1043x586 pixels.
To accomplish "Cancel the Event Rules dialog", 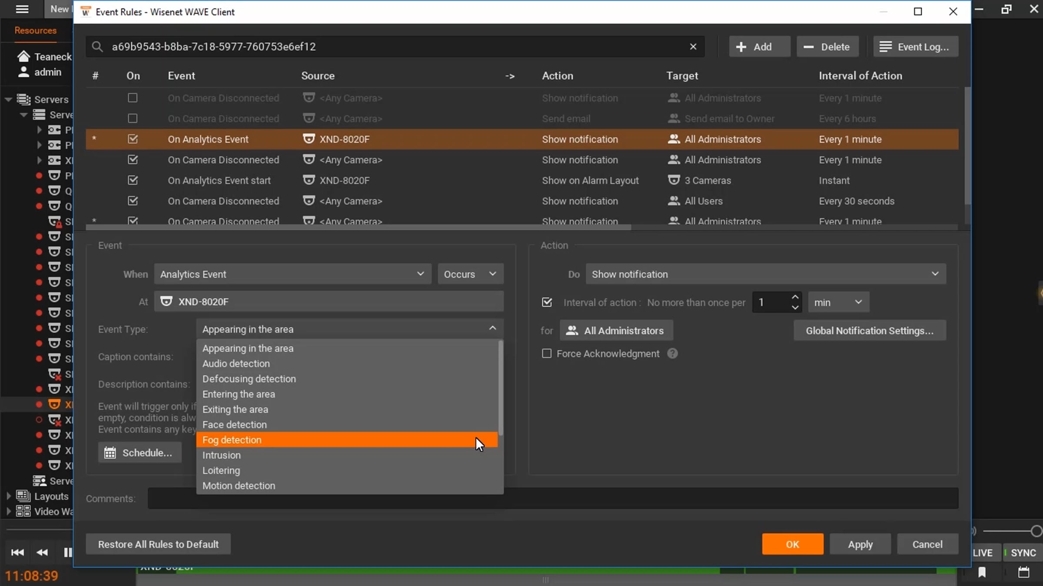I will [928, 544].
